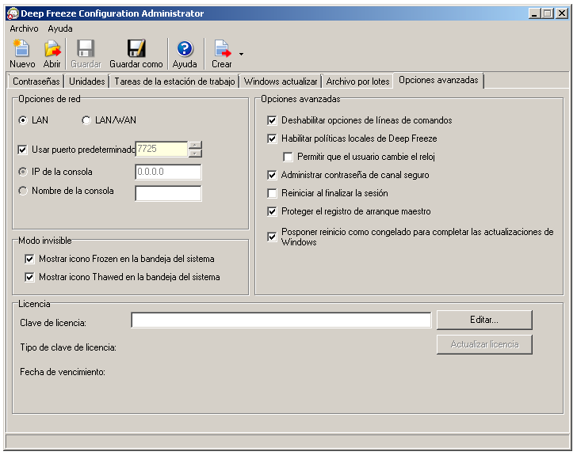The height and width of the screenshot is (459, 577).
Task: Uncheck Posponer reinicio como congelado checkbox
Action: click(272, 237)
